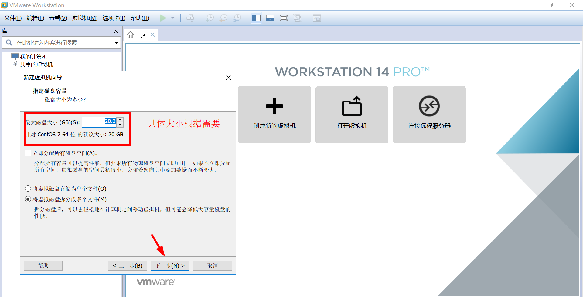Open the 文件(F) menu
This screenshot has width=583, height=297.
[x=13, y=18]
